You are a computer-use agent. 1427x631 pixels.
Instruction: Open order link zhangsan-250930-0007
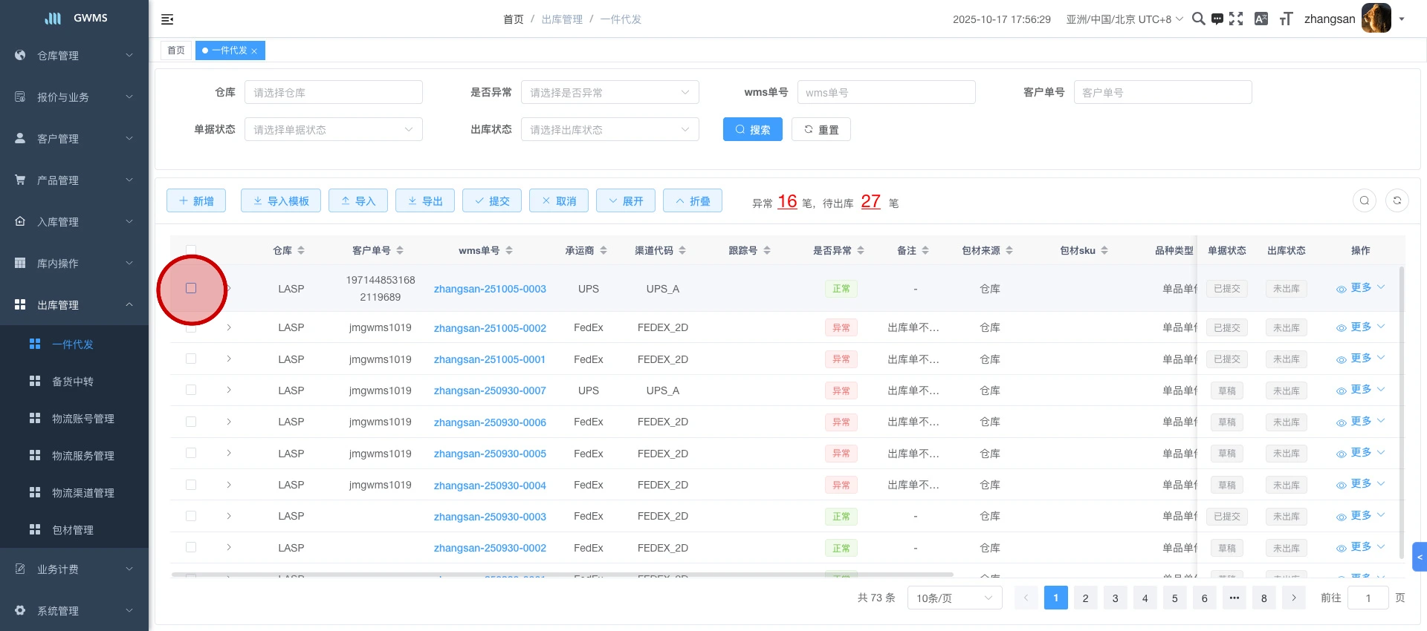click(x=490, y=390)
